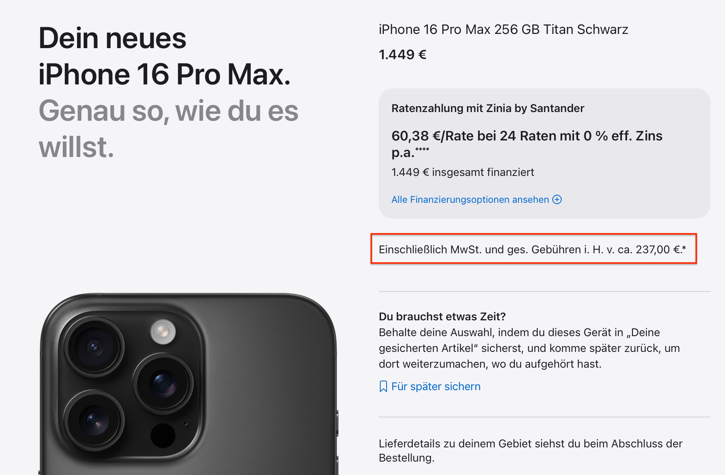Click the bottom-left camera lens on the iPhone

pyautogui.click(x=94, y=420)
